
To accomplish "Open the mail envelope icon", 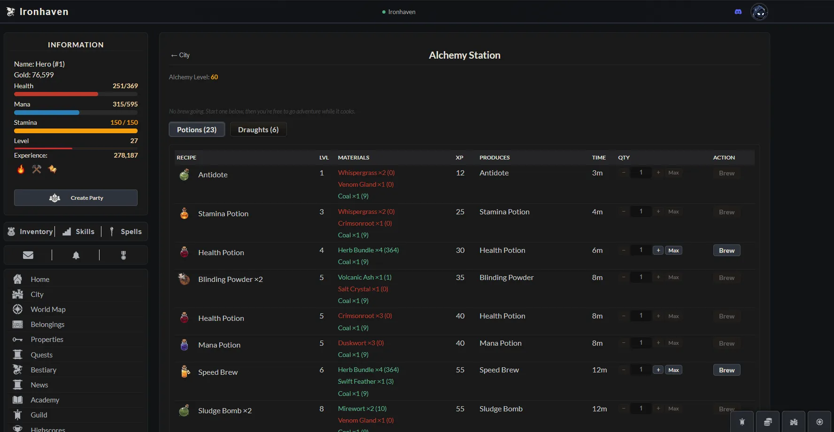I will (28, 255).
